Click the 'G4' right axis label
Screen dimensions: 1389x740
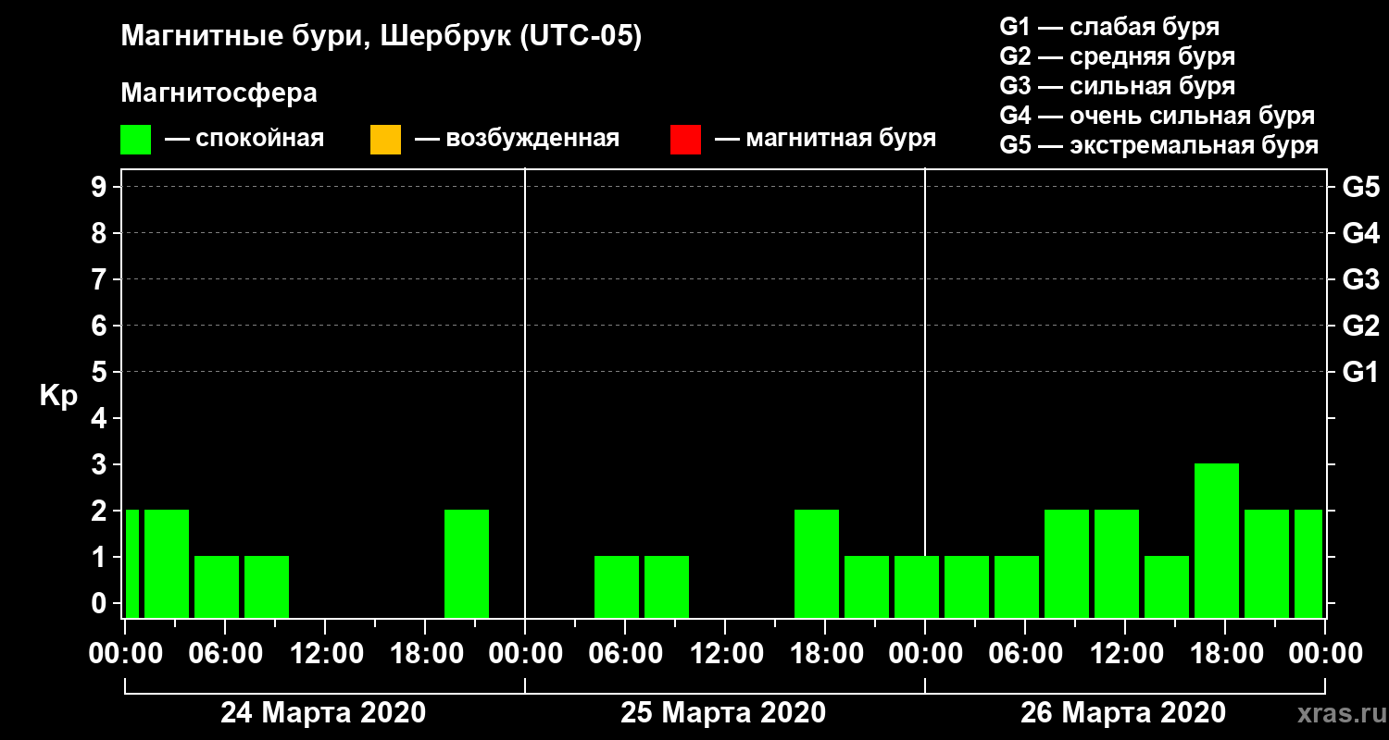pos(1360,233)
